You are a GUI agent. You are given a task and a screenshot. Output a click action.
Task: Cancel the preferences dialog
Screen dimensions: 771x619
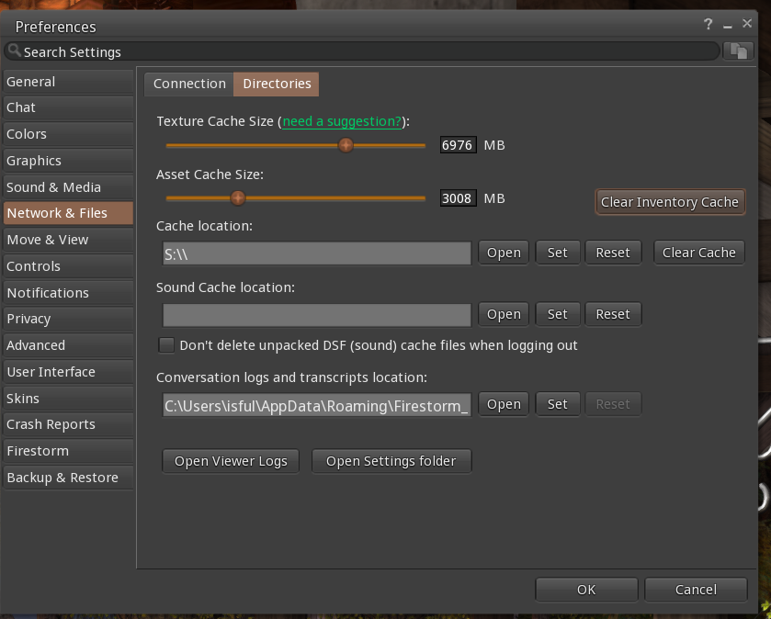[x=696, y=590]
